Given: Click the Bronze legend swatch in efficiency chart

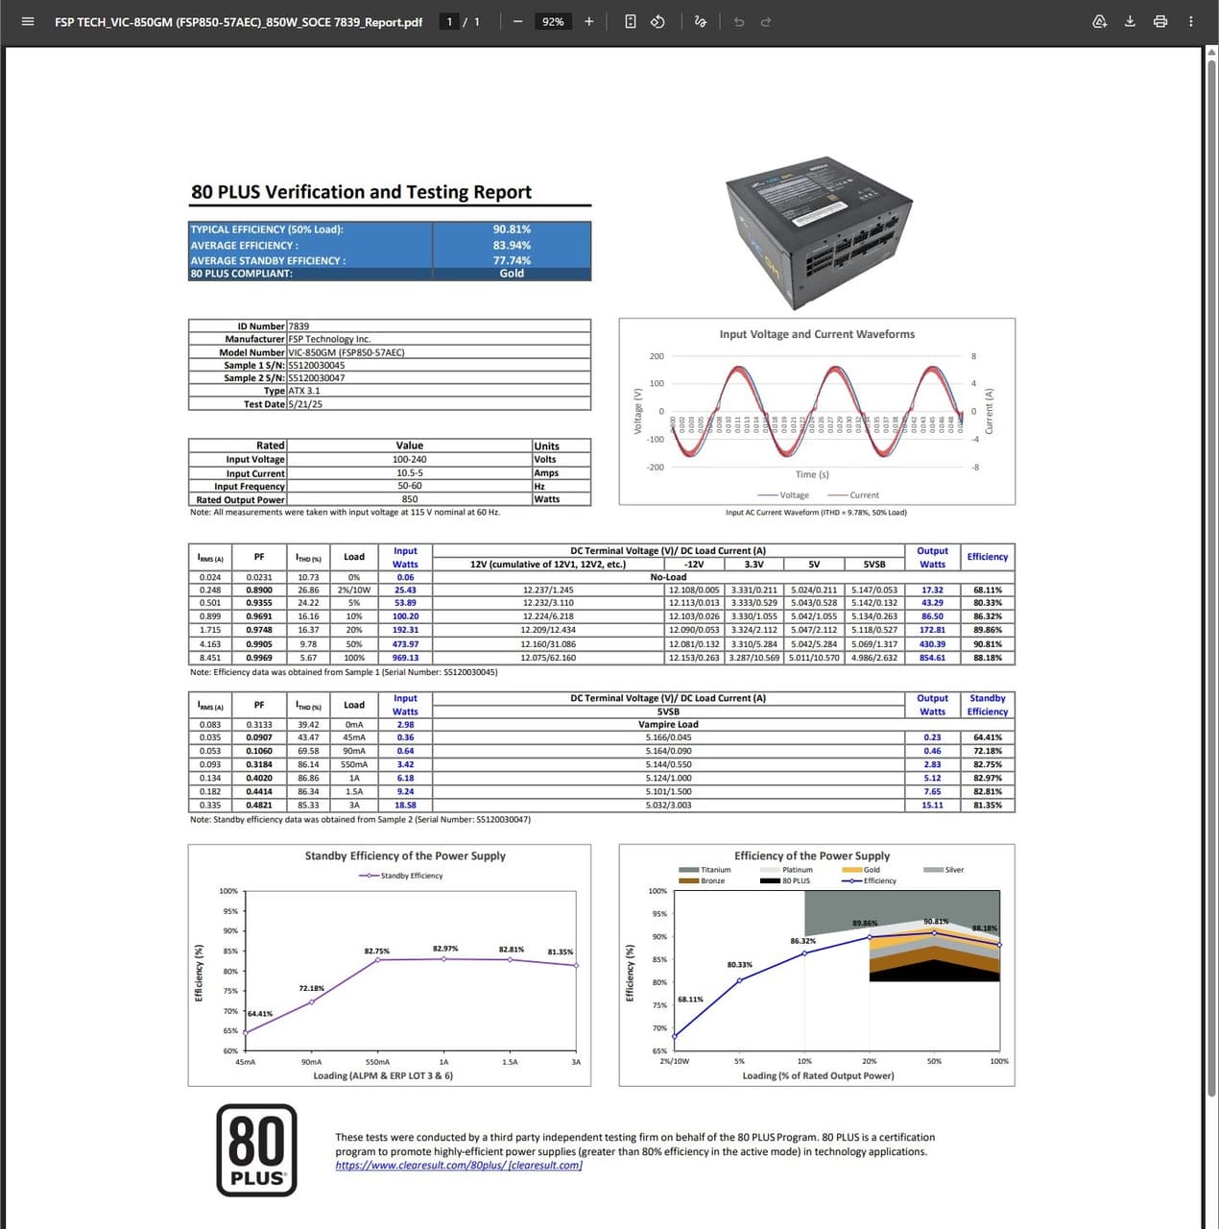Looking at the screenshot, I should click(688, 880).
